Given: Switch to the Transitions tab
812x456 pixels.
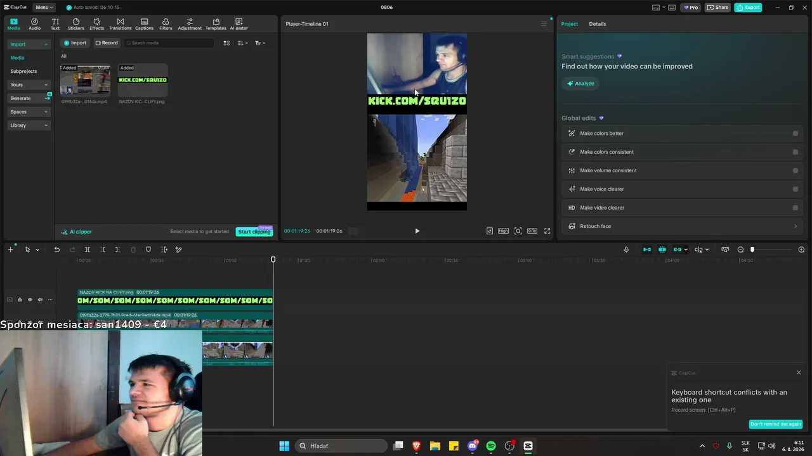Looking at the screenshot, I should click(120, 24).
